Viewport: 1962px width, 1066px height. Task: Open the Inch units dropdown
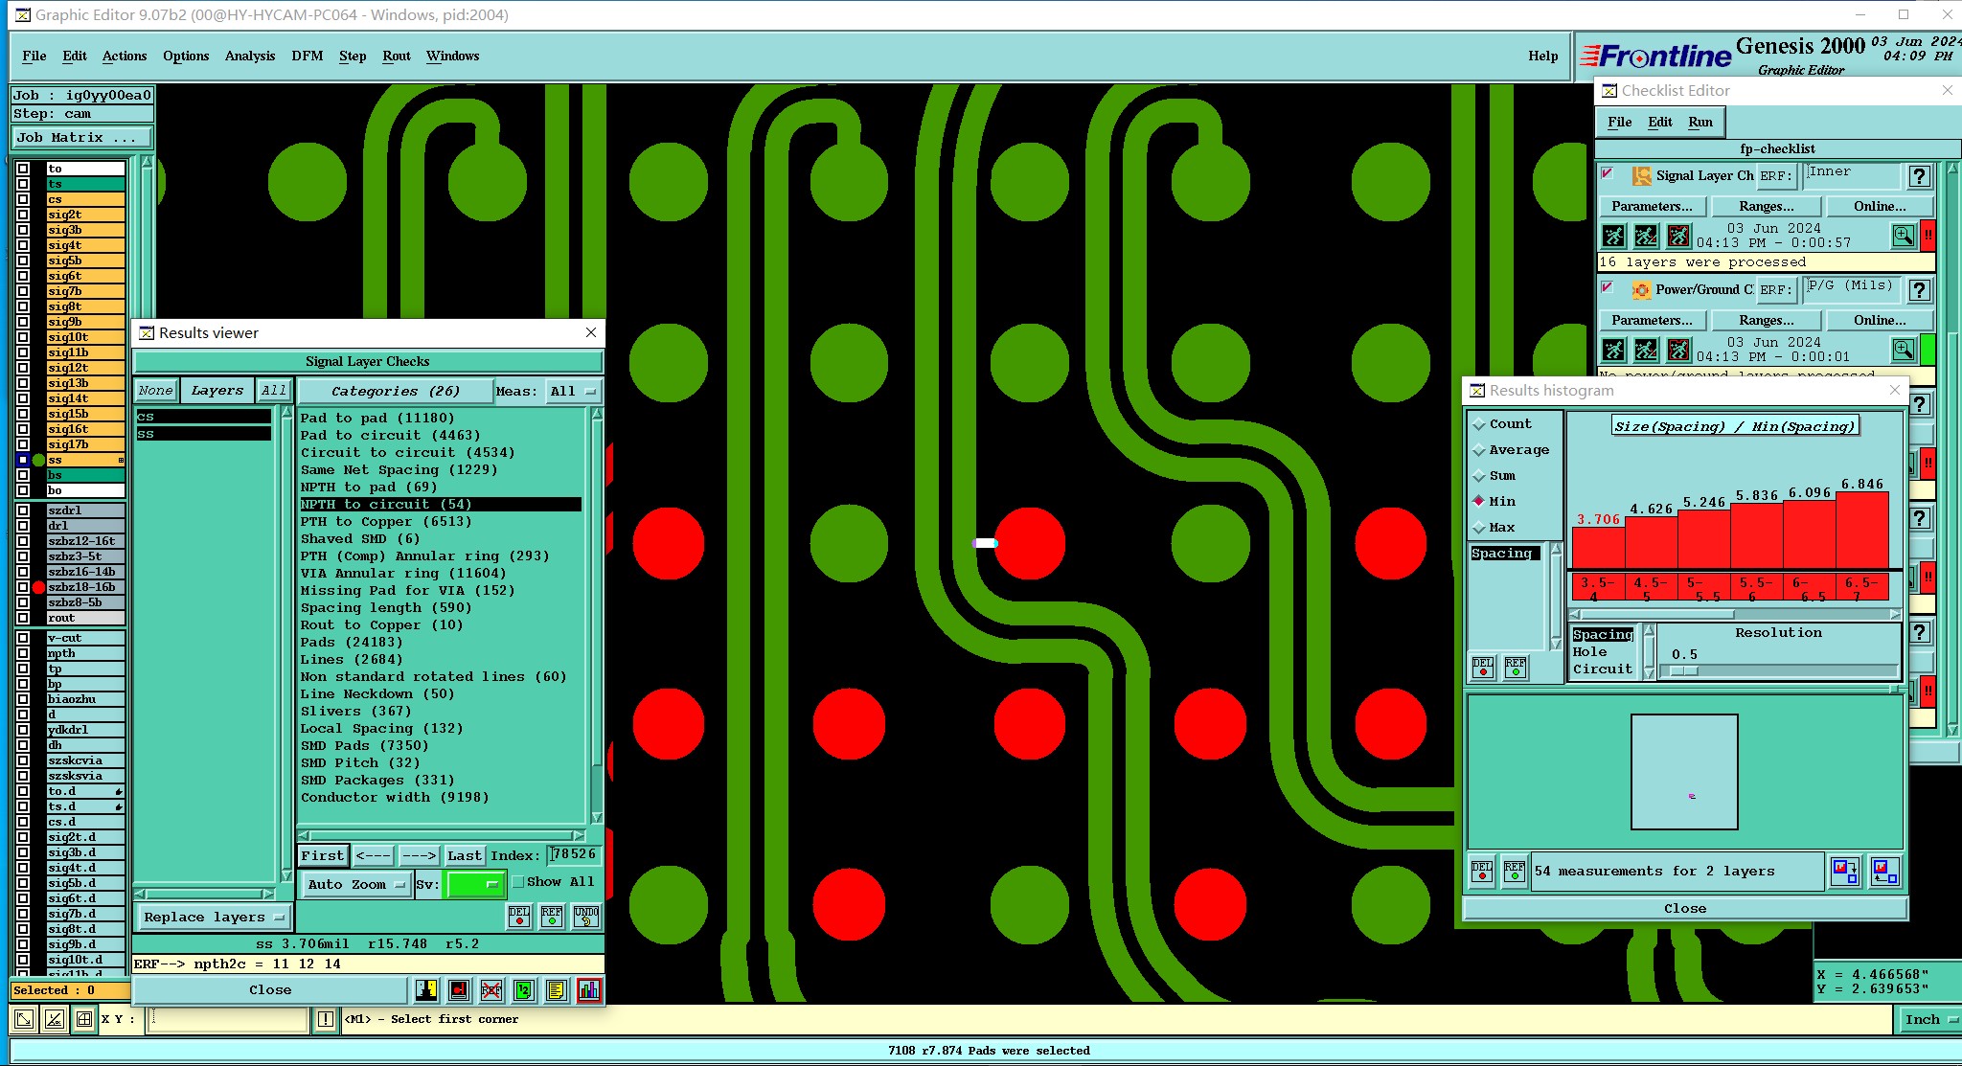pos(1929,1020)
